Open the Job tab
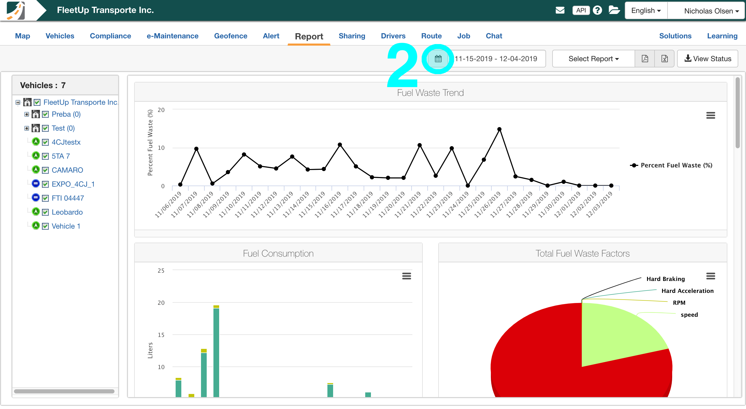746x409 pixels. point(464,36)
